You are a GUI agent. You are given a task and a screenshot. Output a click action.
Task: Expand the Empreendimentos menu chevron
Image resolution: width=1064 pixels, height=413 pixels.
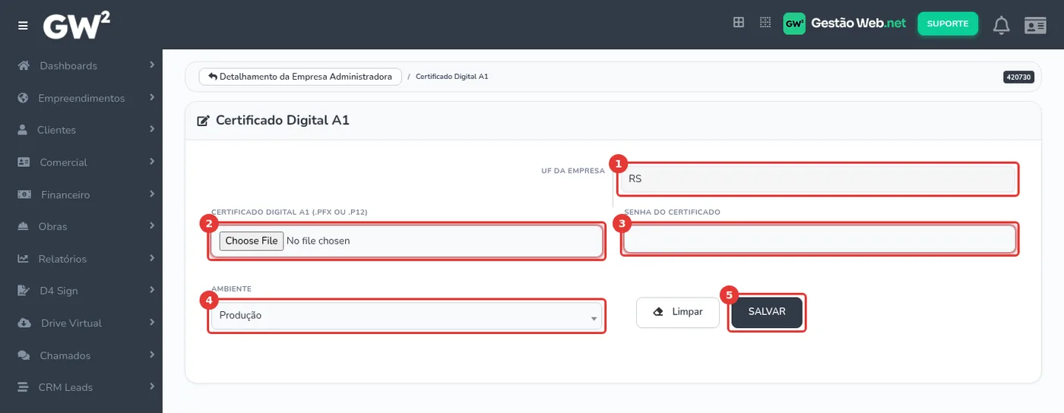(x=152, y=97)
